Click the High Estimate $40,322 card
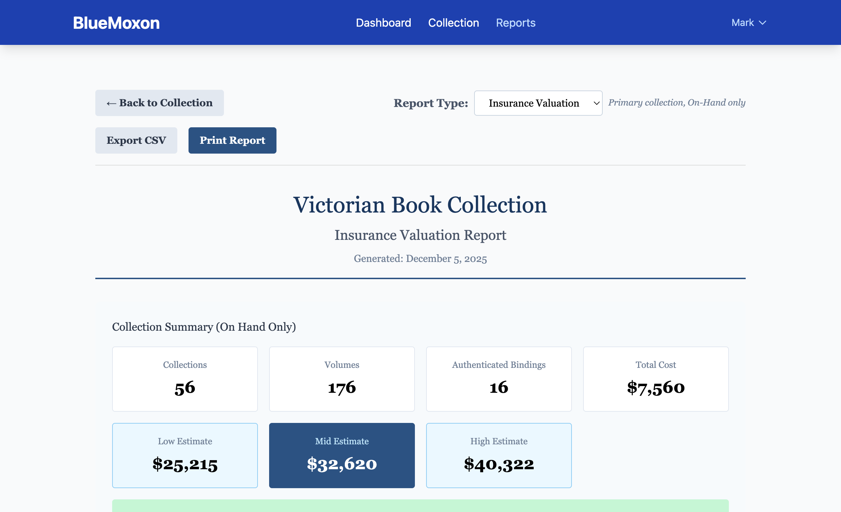The image size is (841, 512). click(x=499, y=455)
